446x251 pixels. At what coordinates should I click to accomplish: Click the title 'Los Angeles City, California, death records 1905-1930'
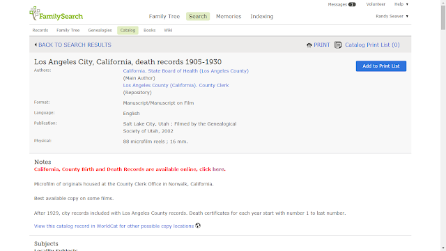pyautogui.click(x=128, y=62)
